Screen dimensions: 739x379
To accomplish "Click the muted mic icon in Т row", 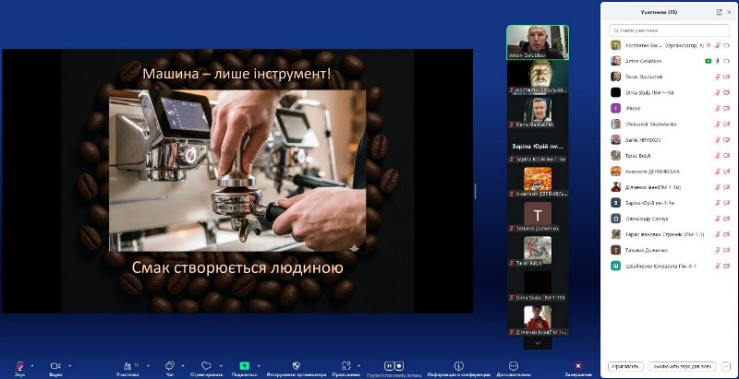I will (718, 250).
